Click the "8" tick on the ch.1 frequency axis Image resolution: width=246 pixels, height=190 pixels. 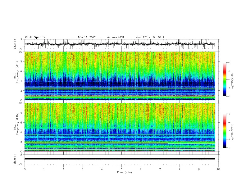[x=21, y=61]
